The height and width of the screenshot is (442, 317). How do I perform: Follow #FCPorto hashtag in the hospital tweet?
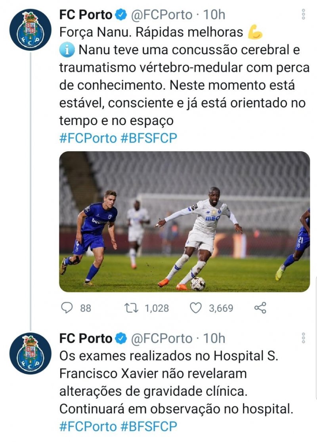pos(88,427)
